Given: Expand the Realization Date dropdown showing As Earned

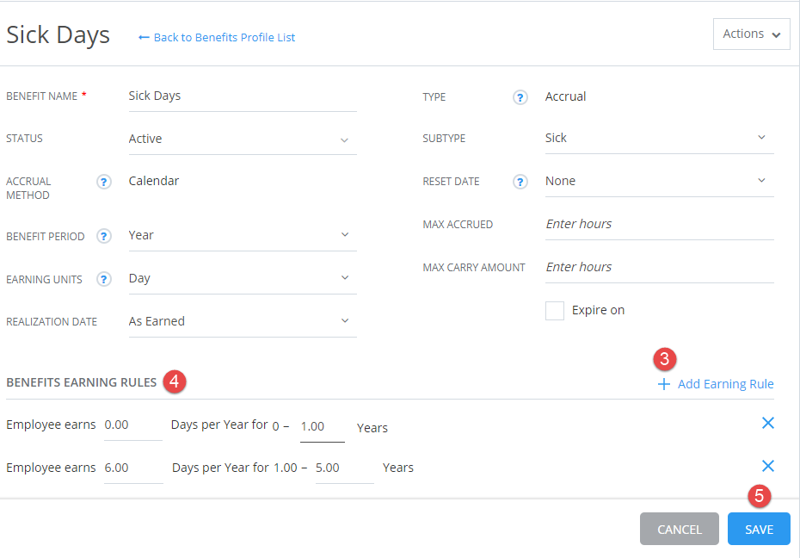Looking at the screenshot, I should [x=243, y=322].
